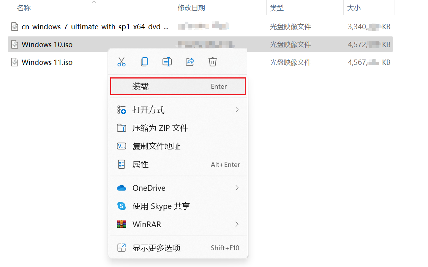The height and width of the screenshot is (267, 428).
Task: Click the Rename icon in context menu
Action: click(x=167, y=62)
